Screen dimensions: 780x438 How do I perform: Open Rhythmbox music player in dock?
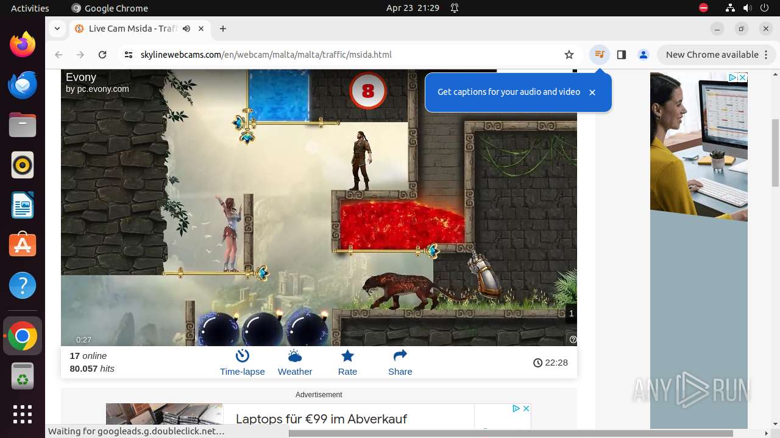click(23, 165)
